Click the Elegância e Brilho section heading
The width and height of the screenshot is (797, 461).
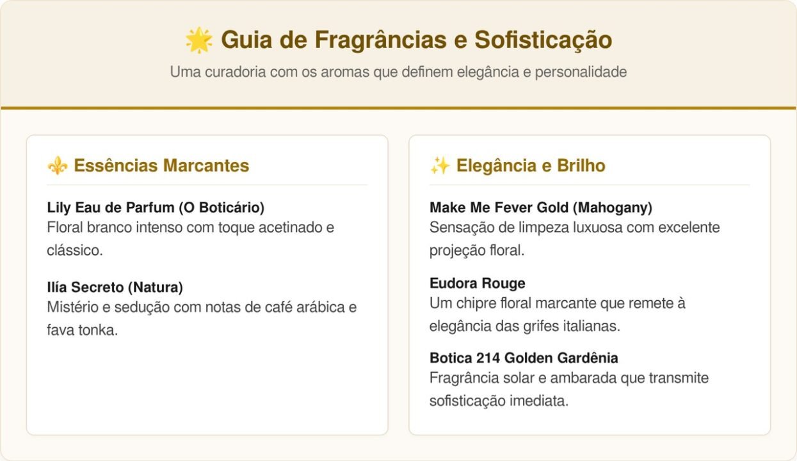[x=530, y=166]
